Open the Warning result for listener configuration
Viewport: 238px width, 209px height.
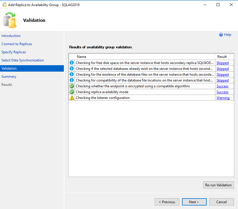click(x=223, y=98)
